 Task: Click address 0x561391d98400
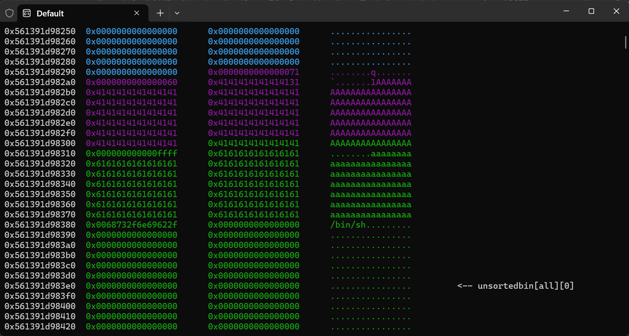click(x=40, y=306)
